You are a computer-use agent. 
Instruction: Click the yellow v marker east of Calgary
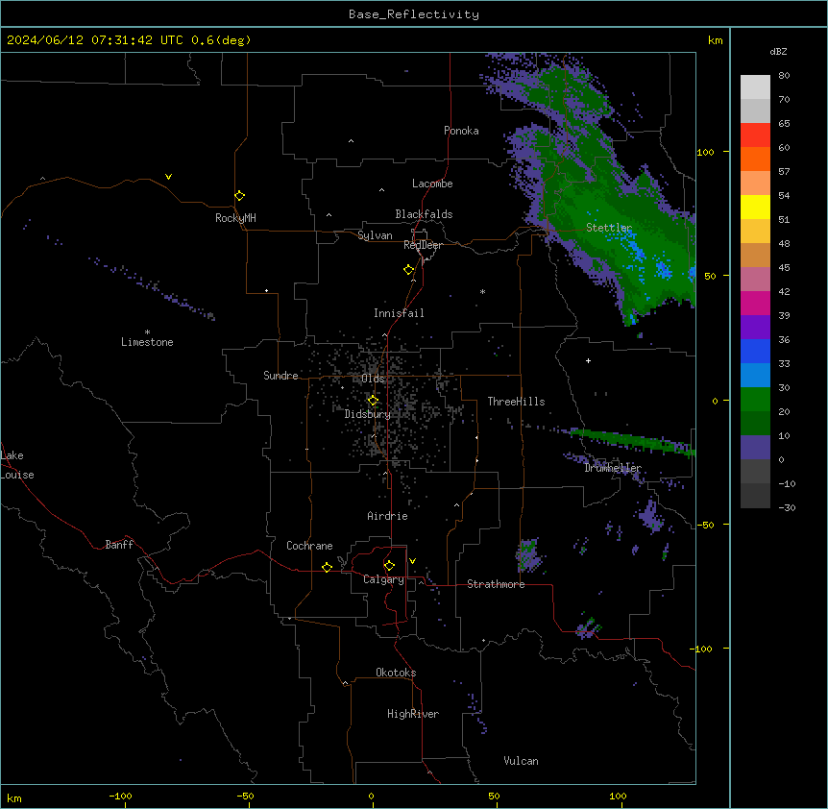(x=412, y=561)
